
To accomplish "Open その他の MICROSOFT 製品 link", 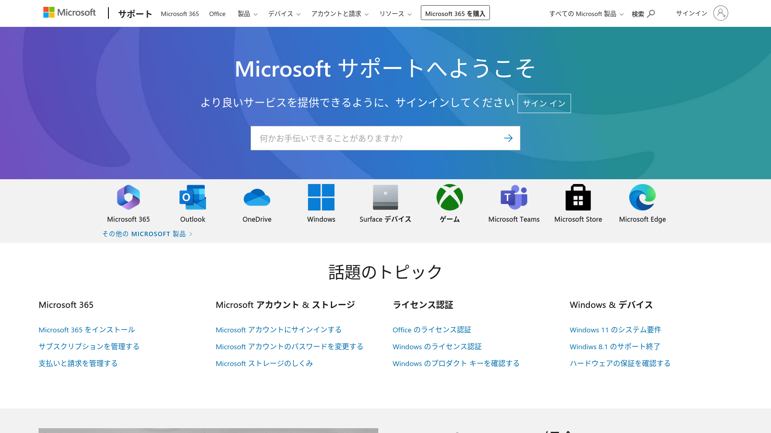I will (x=147, y=234).
